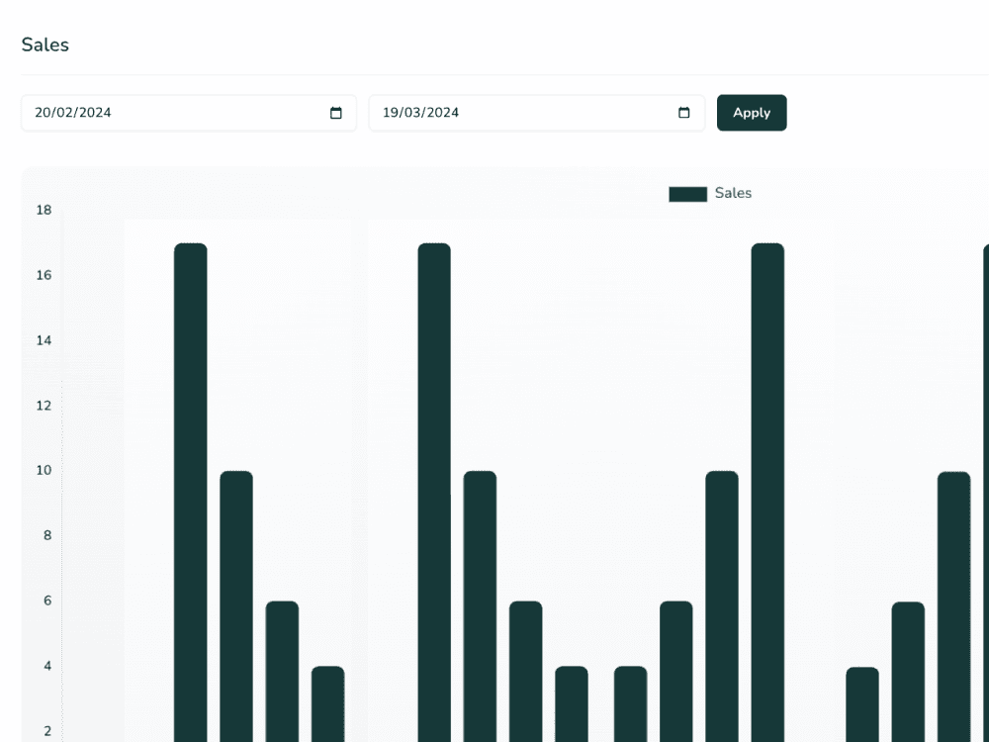Open the calendar picker for the 20/02/2024 date
Image resolution: width=989 pixels, height=742 pixels.
[336, 113]
